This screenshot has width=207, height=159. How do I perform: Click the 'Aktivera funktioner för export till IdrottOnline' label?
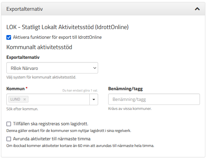tap(57, 37)
